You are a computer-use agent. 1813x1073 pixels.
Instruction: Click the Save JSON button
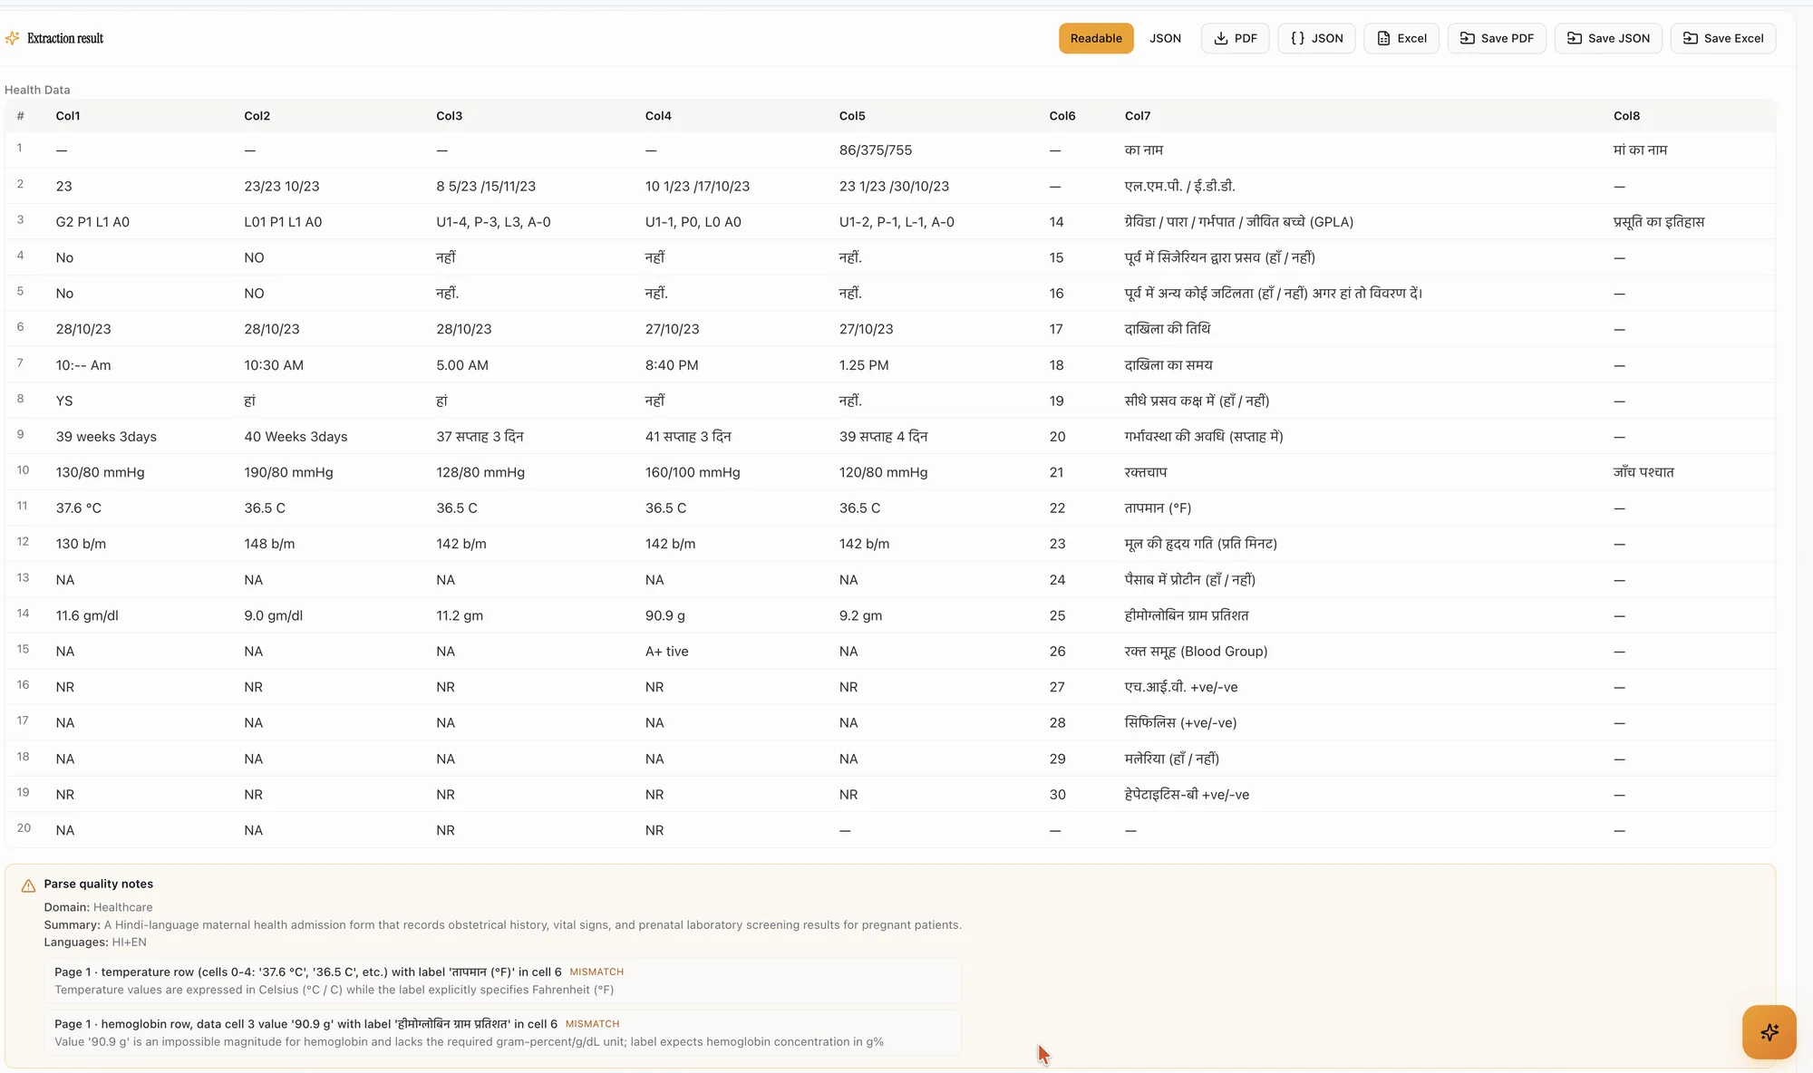tap(1608, 38)
